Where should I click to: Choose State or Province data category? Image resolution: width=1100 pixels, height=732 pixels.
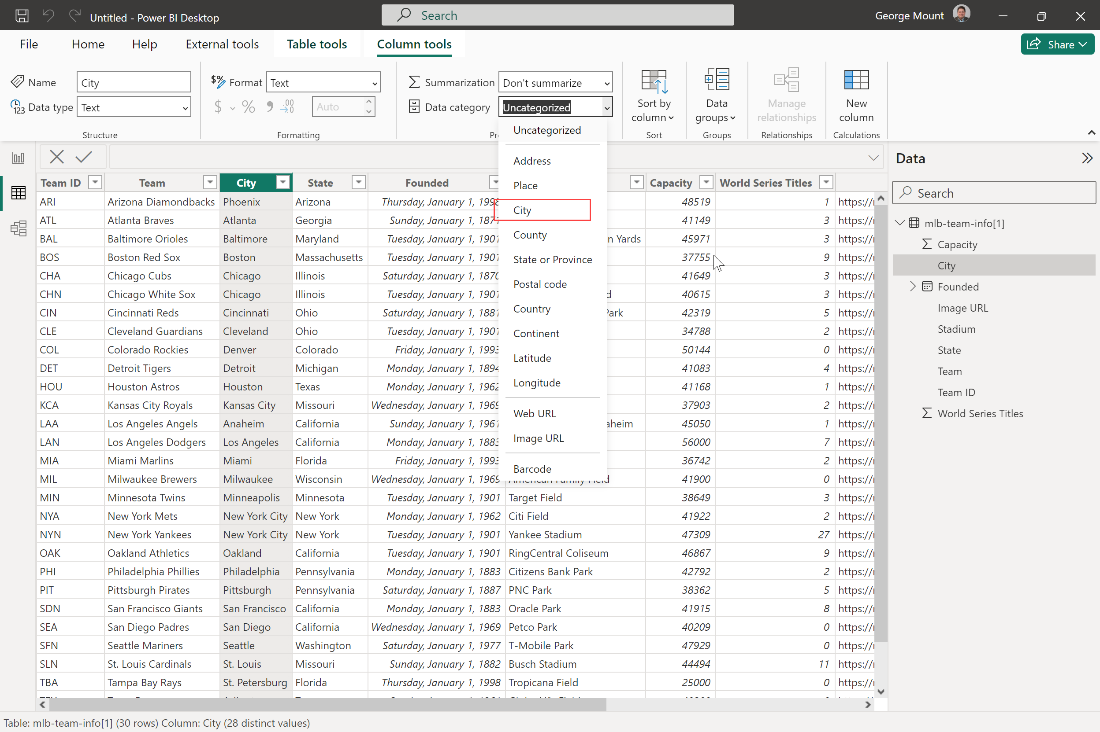coord(552,260)
